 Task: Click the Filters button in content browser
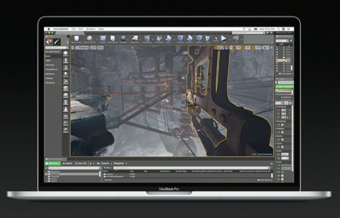coord(108,168)
